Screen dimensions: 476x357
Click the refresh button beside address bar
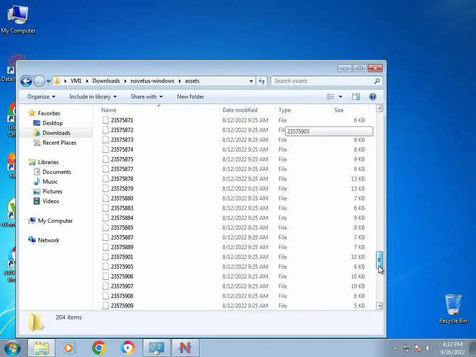(262, 81)
